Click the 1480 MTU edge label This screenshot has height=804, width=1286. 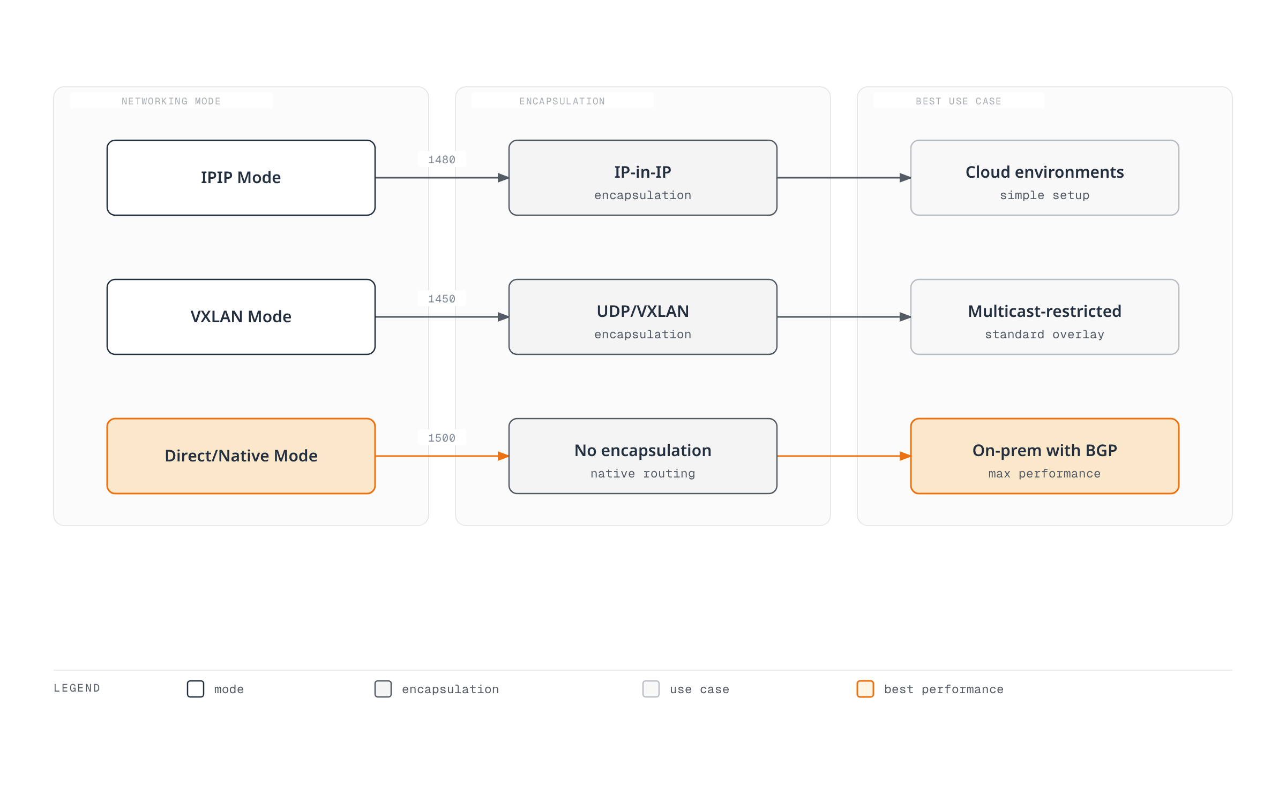[442, 160]
